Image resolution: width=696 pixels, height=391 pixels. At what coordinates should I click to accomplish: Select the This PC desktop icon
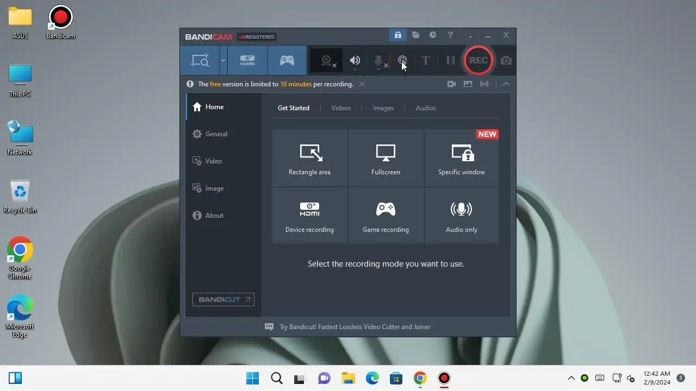(x=20, y=81)
